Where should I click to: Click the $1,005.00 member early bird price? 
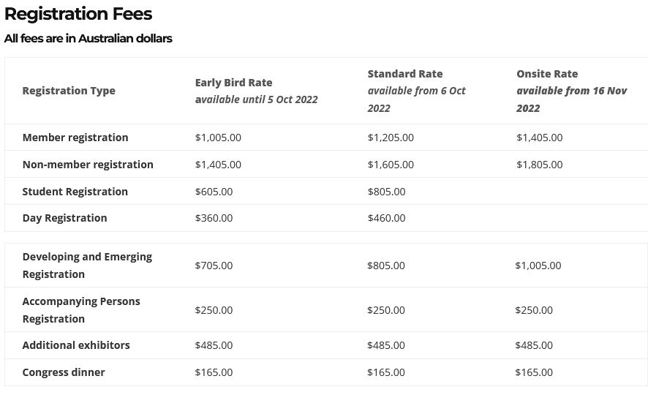pyautogui.click(x=218, y=138)
